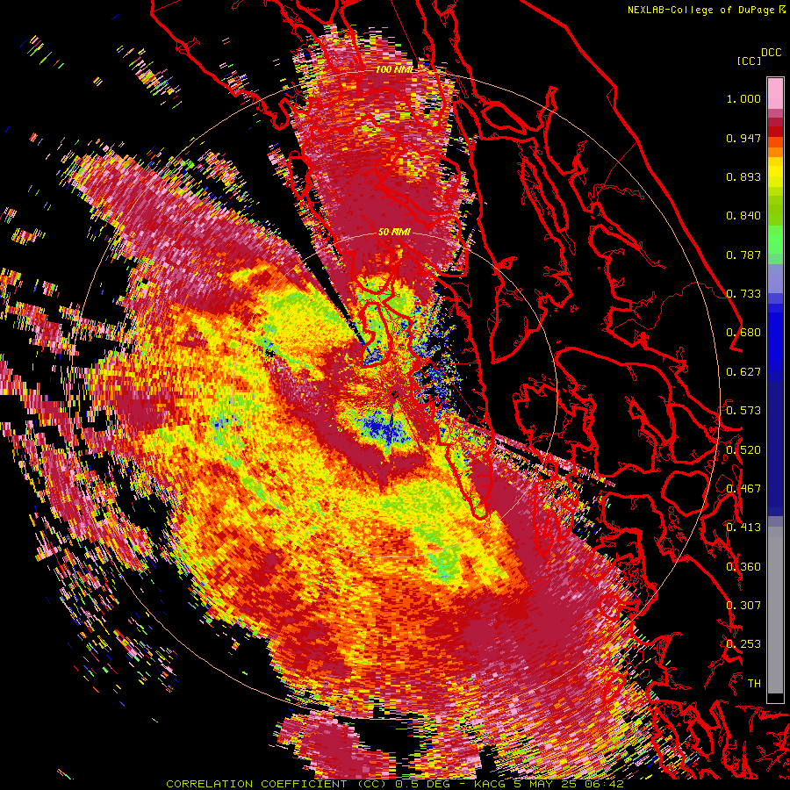Select the 0.680 legend value
This screenshot has width=790, height=790.
743,333
